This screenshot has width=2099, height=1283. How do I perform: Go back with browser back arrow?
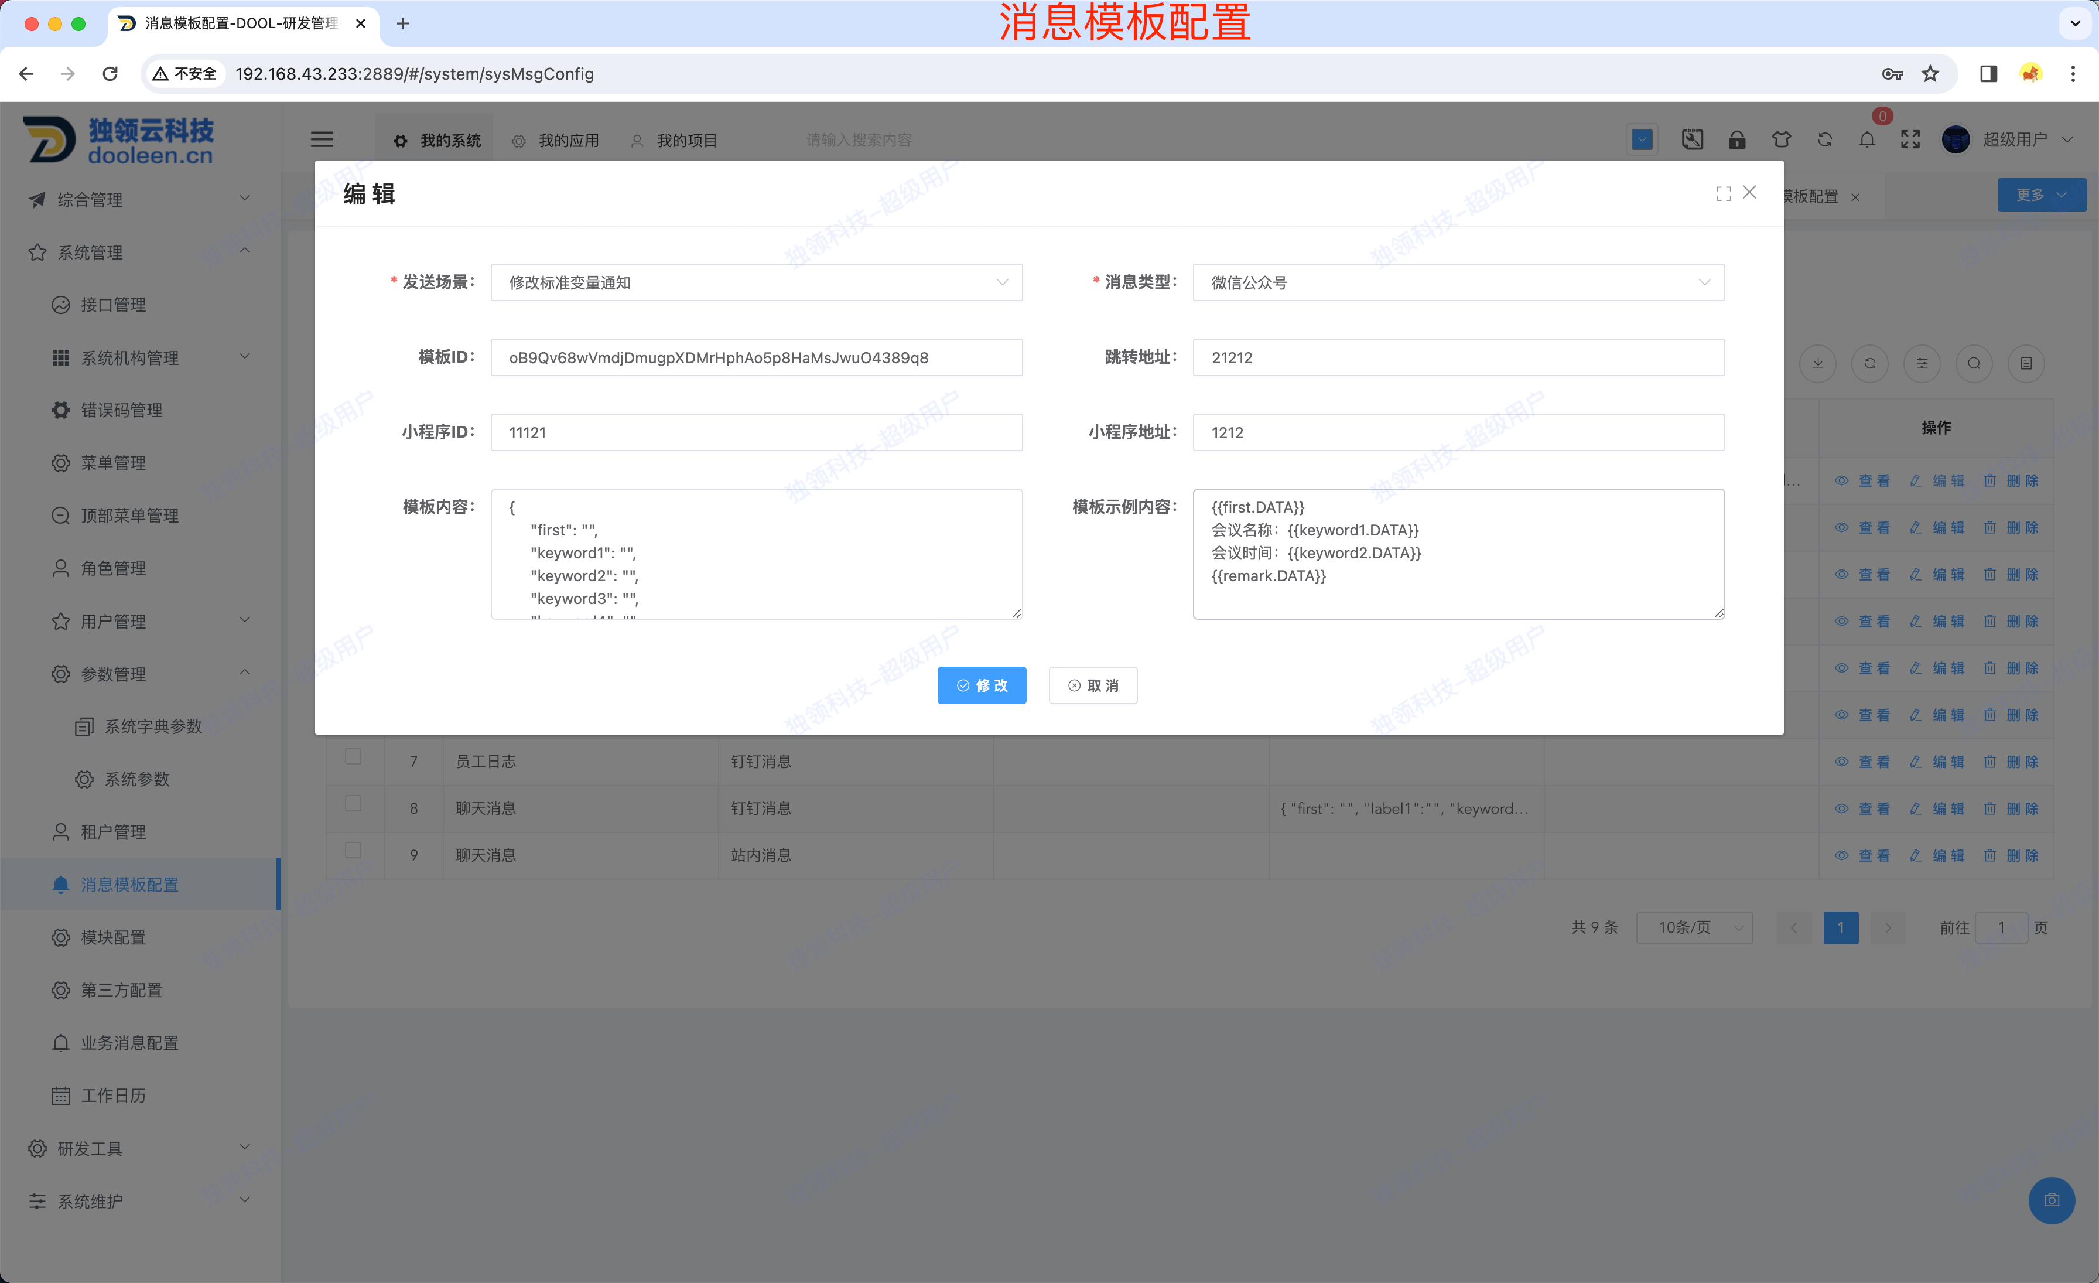point(26,74)
